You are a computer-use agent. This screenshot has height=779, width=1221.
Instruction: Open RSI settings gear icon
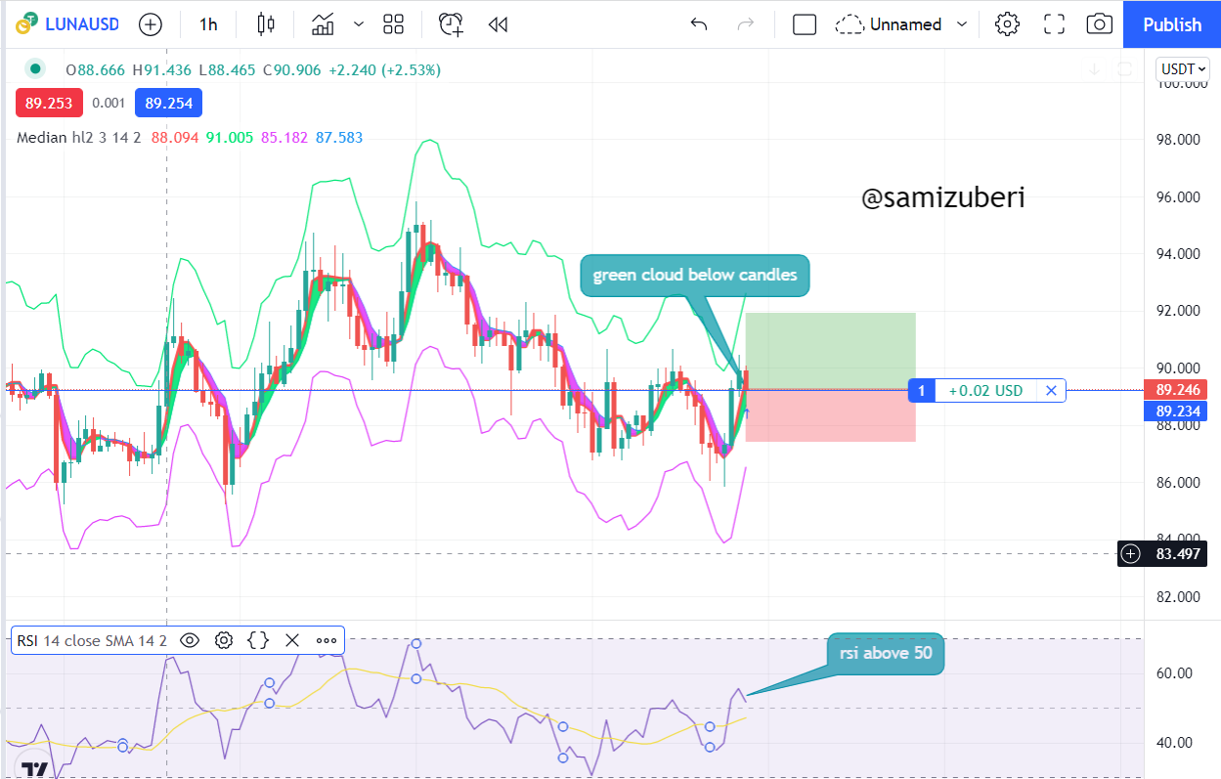pyautogui.click(x=224, y=640)
